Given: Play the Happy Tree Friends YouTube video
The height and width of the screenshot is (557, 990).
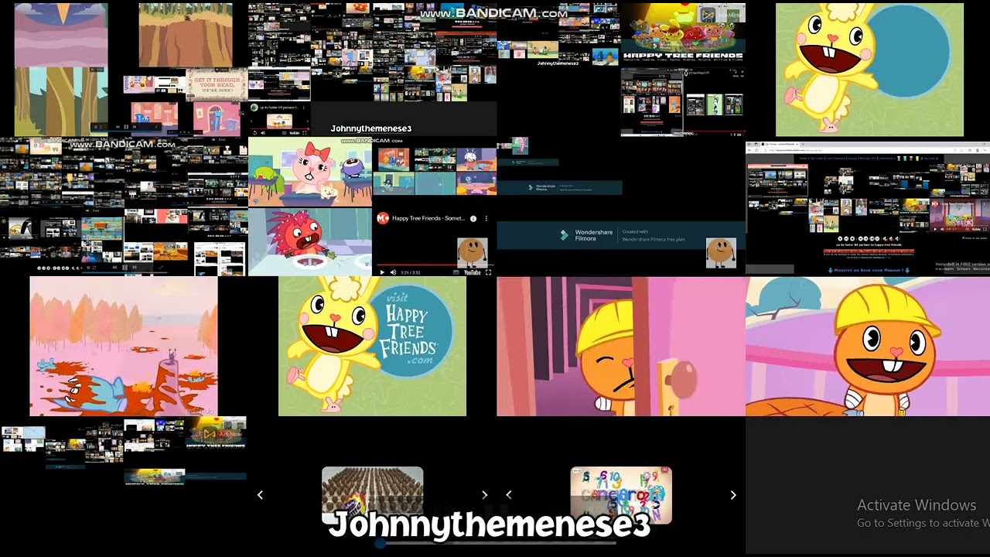Looking at the screenshot, I should [382, 272].
